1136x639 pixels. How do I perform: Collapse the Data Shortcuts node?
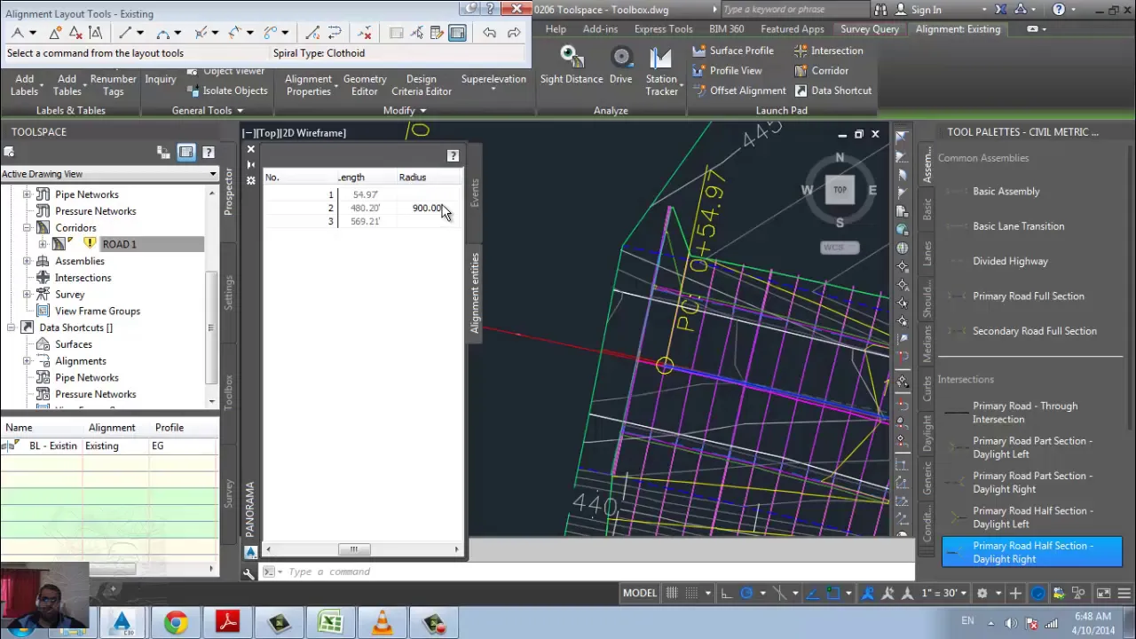click(11, 327)
